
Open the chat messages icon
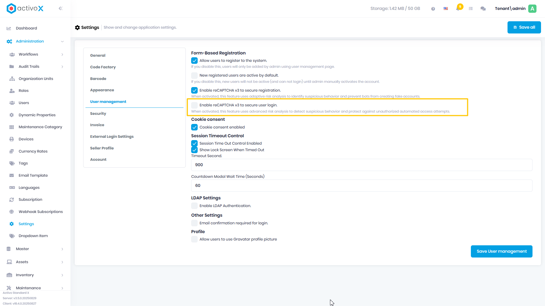pyautogui.click(x=483, y=9)
